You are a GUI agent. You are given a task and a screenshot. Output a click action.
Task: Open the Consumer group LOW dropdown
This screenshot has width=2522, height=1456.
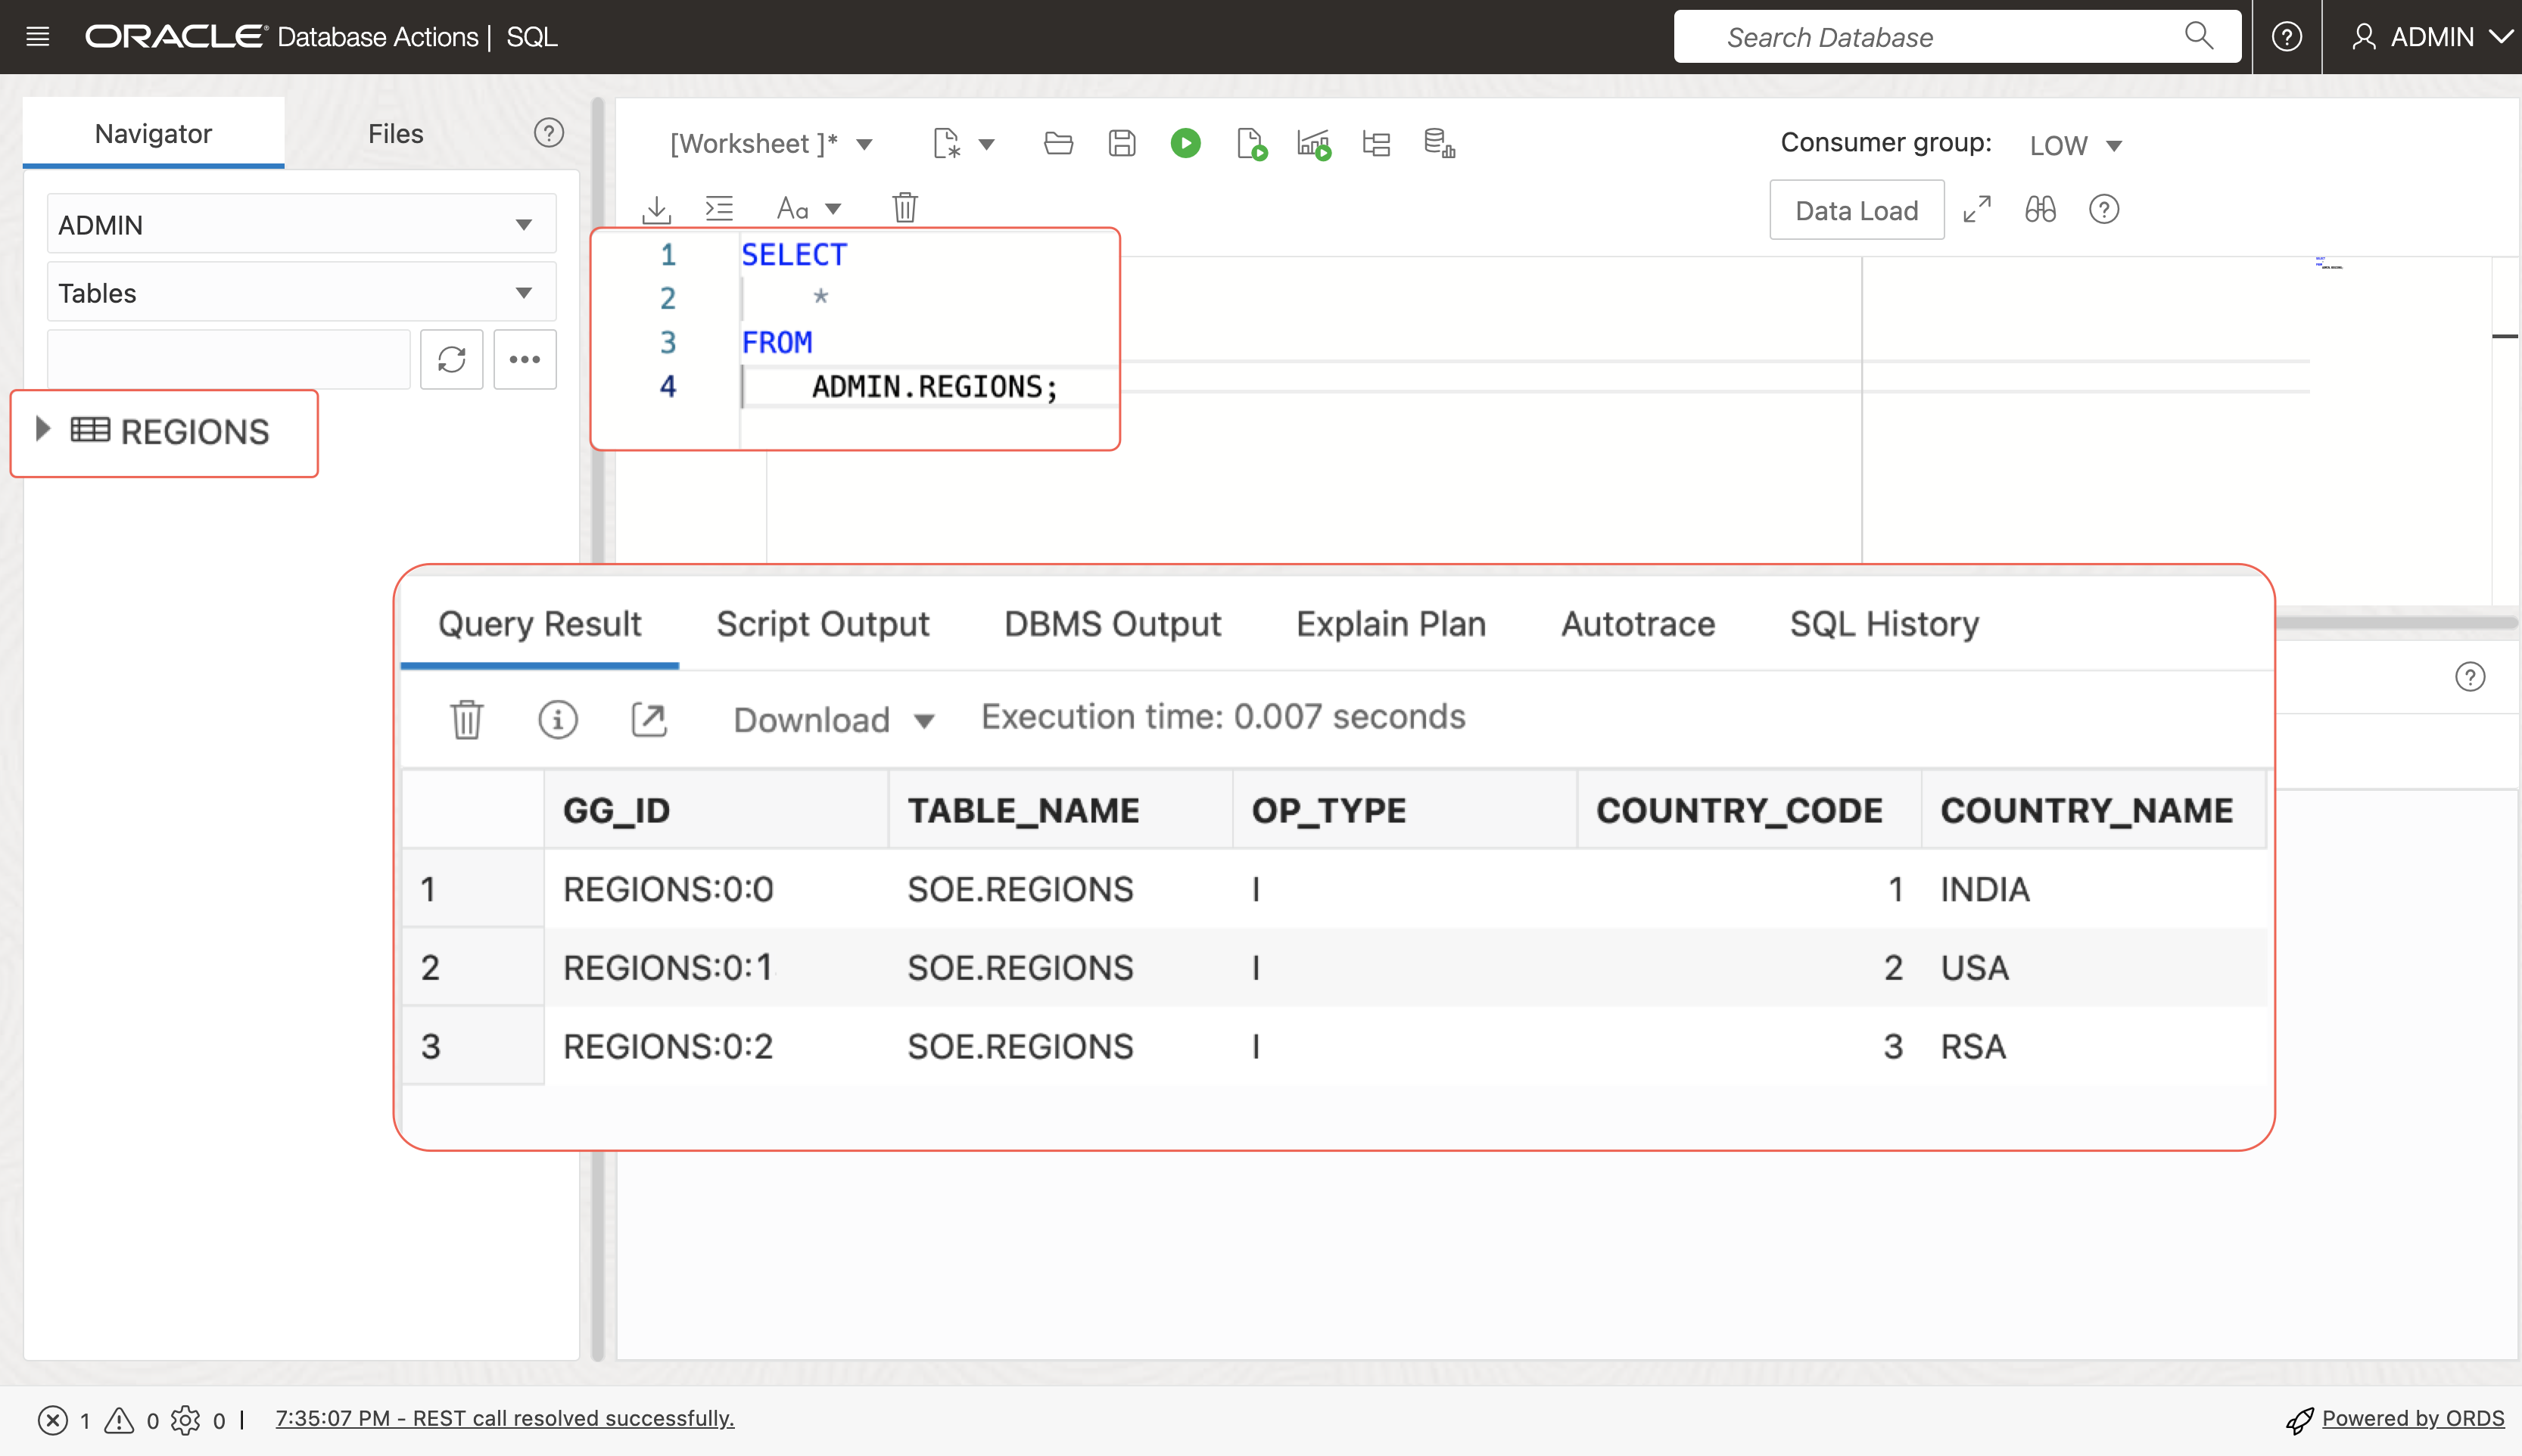tap(2075, 146)
